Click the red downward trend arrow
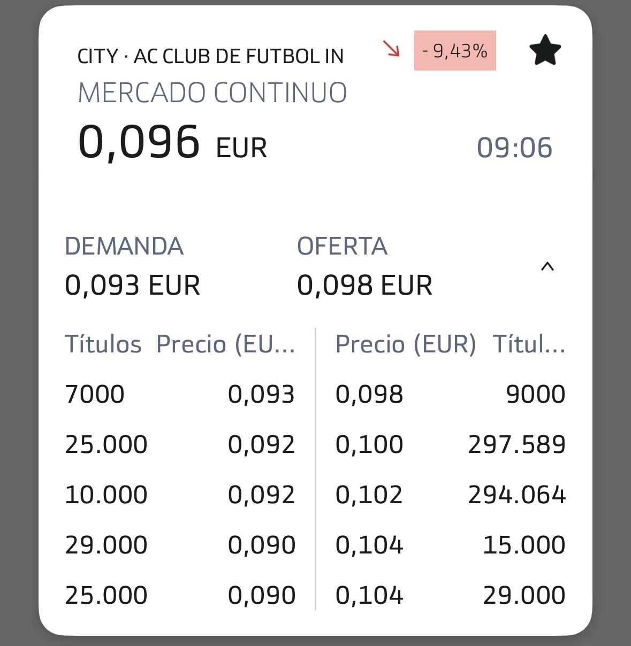Image resolution: width=631 pixels, height=646 pixels. (x=391, y=49)
